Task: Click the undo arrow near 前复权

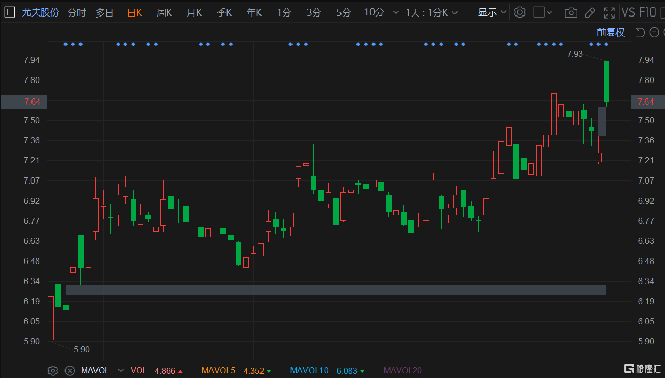Action: pos(640,32)
